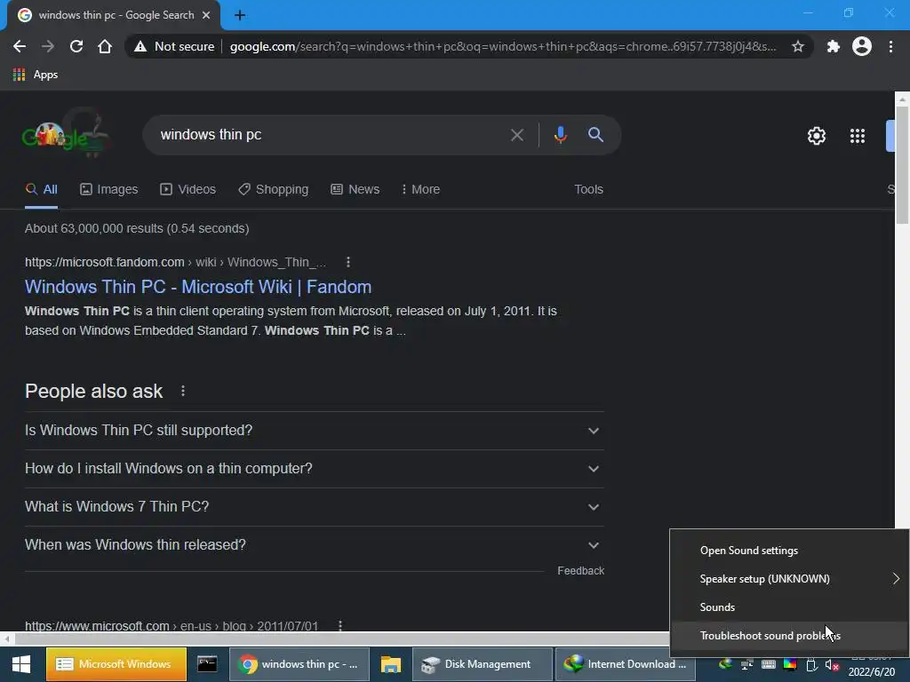Viewport: 910px width, 682px height.
Task: Click the IDM globe tray icon
Action: point(725,664)
